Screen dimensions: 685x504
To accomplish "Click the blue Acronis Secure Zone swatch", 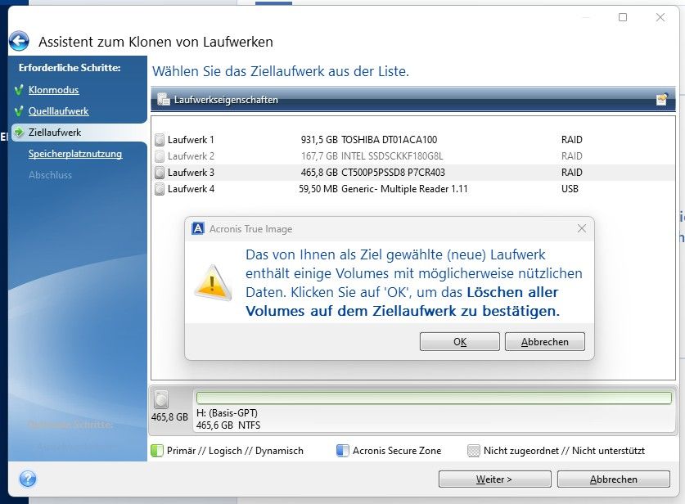I will point(341,450).
